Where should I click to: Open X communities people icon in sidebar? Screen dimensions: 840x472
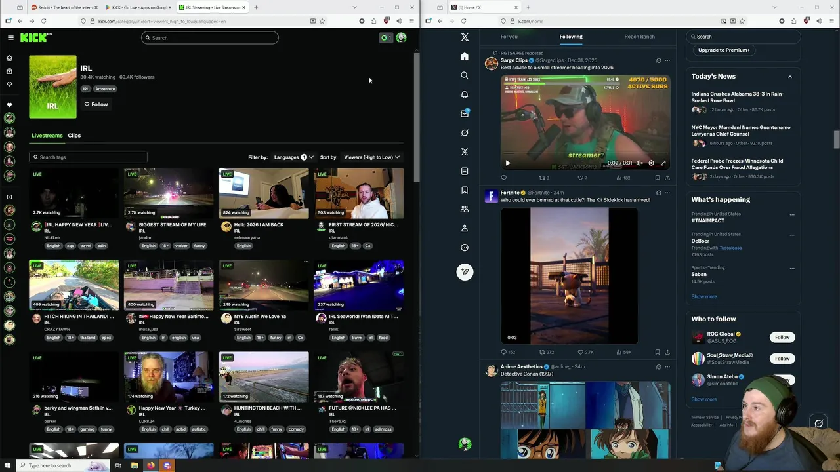[x=465, y=209]
